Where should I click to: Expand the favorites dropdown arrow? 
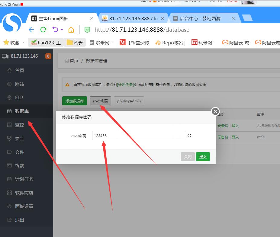click(24, 43)
